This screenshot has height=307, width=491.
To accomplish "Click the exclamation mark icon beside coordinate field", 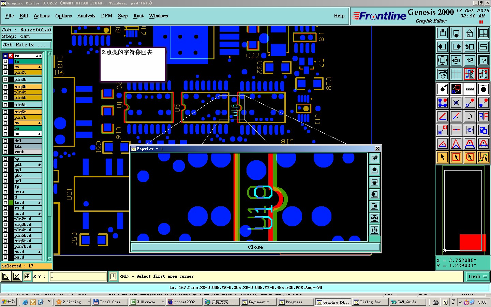I will coord(113,276).
